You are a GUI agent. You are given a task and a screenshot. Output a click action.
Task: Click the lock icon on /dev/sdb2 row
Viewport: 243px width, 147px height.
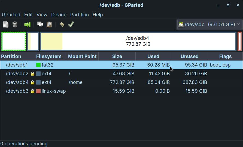coord(32,74)
